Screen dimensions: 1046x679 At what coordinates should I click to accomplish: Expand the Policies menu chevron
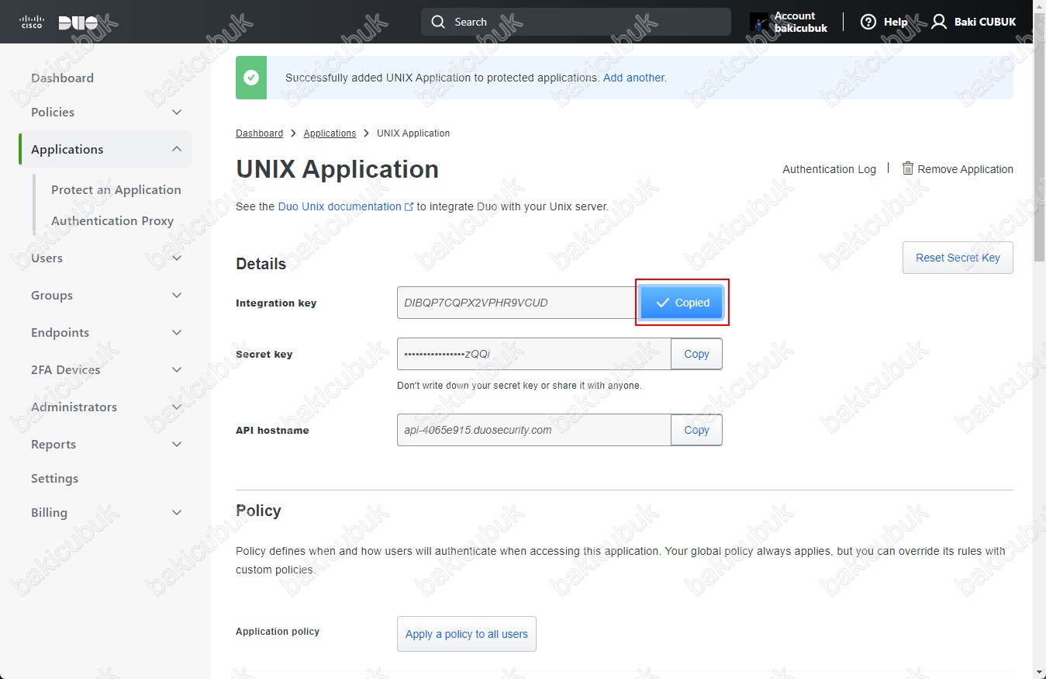(177, 113)
